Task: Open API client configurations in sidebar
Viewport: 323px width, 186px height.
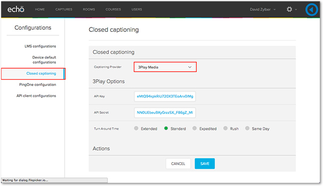Action: 36,95
